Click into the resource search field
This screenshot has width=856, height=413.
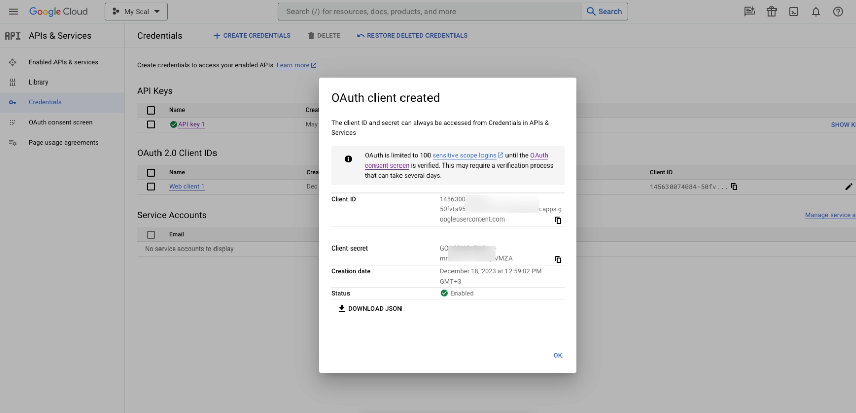(428, 12)
